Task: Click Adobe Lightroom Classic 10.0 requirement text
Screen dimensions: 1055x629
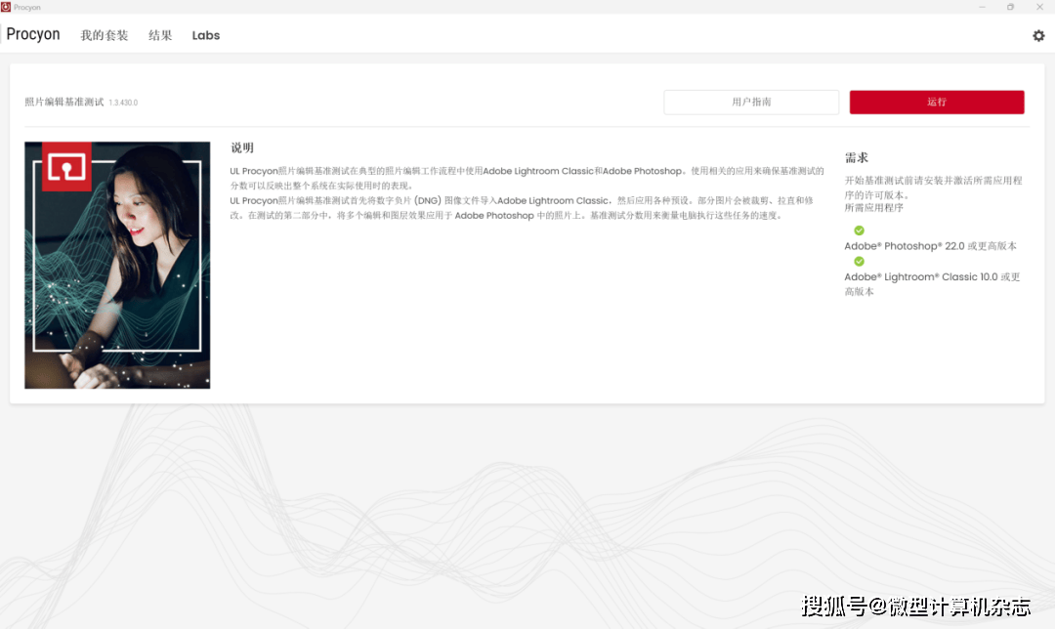Action: [933, 284]
